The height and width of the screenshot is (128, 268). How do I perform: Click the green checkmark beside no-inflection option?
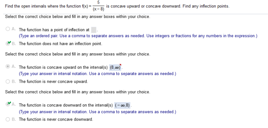click(9, 42)
